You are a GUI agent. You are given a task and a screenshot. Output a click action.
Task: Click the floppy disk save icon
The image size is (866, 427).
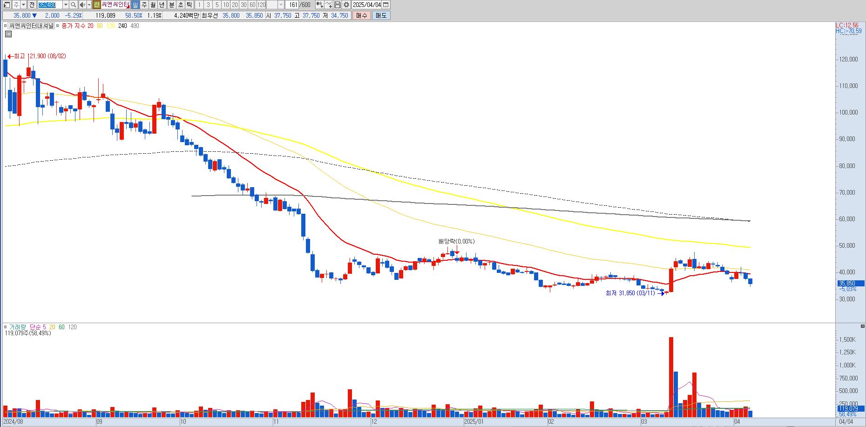pyautogui.click(x=338, y=5)
